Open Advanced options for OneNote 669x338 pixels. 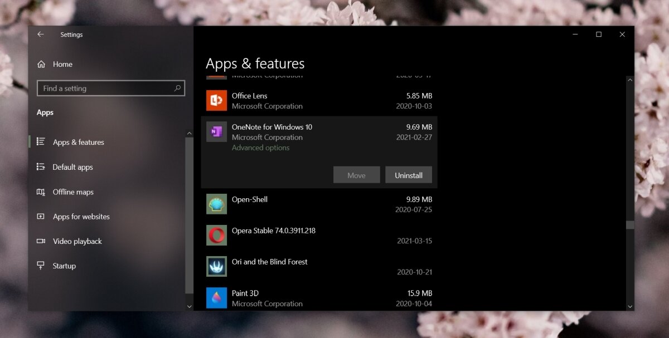260,148
